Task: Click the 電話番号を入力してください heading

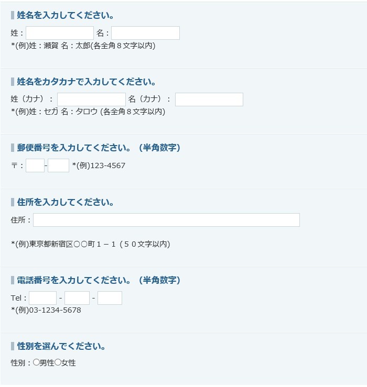Action: (99, 280)
